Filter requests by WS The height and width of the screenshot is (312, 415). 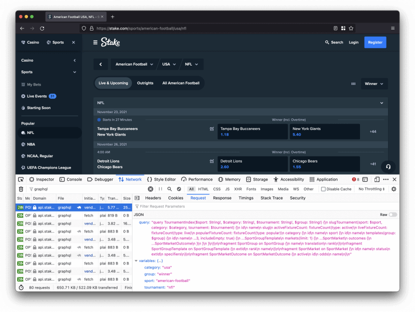pyautogui.click(x=296, y=189)
